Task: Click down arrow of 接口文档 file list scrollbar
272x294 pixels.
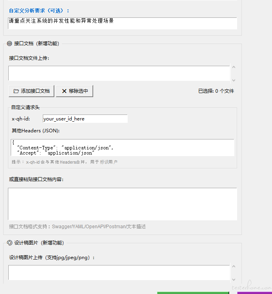Action: coord(234,80)
